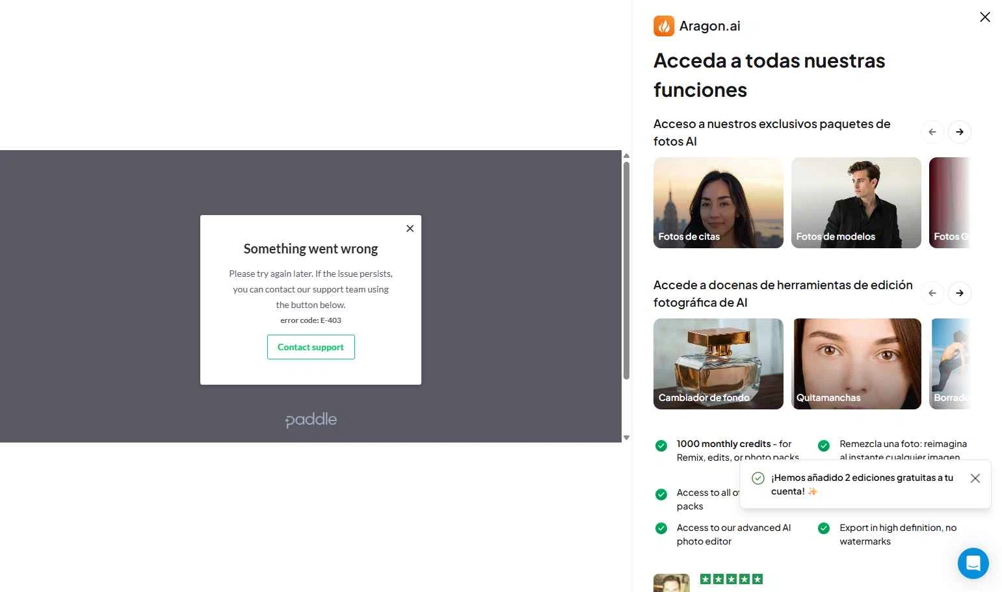Click the Acceso a nuestros exclusivos paquetes text
1002x592 pixels.
772,133
